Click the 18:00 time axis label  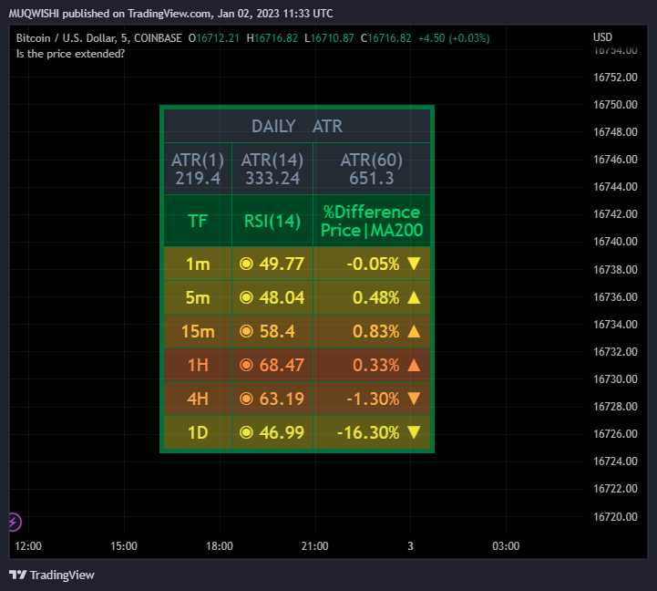219,546
